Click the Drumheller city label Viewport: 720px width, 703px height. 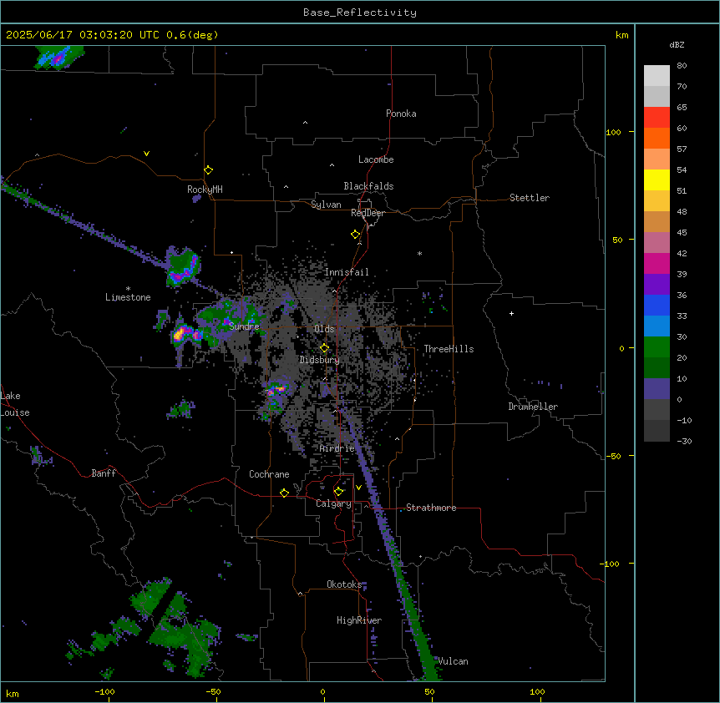(533, 407)
